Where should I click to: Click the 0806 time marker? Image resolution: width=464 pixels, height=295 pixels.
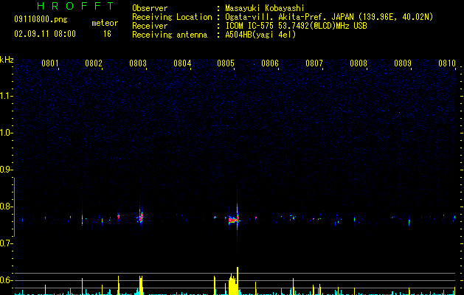(x=270, y=63)
